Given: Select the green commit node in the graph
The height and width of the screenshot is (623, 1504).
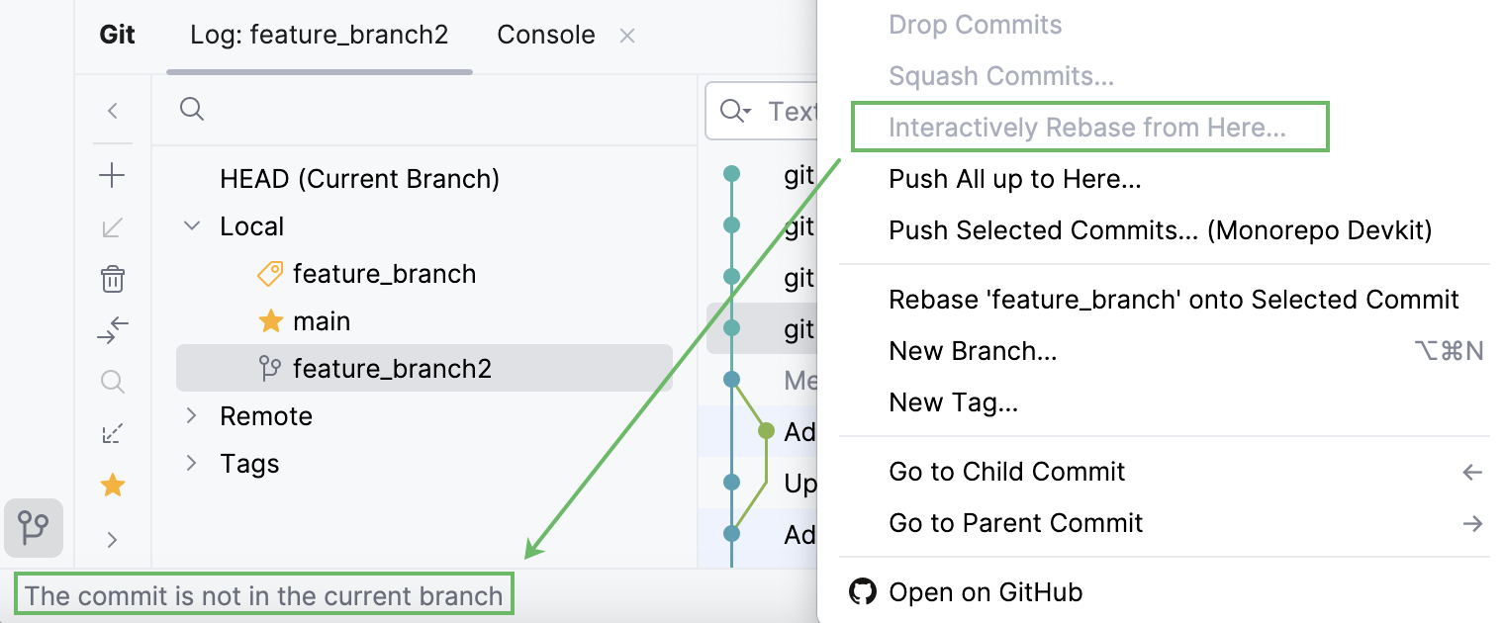Looking at the screenshot, I should pyautogui.click(x=766, y=431).
